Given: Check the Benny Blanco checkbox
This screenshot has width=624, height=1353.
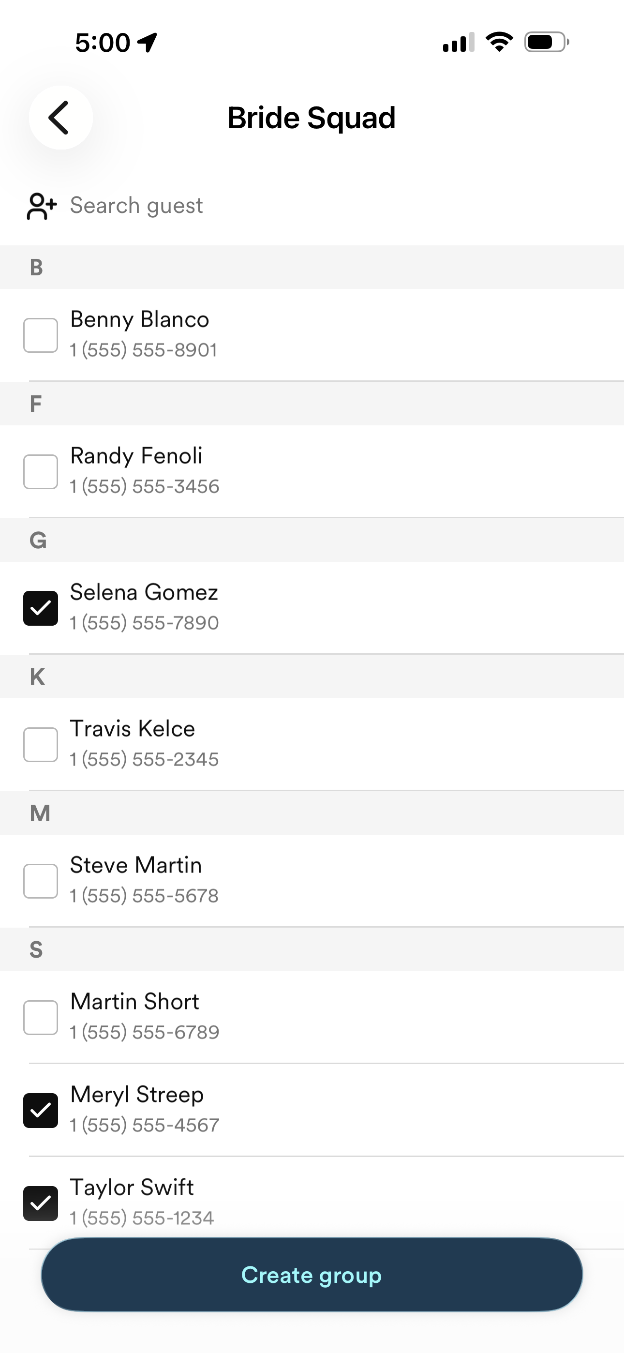Looking at the screenshot, I should point(41,335).
